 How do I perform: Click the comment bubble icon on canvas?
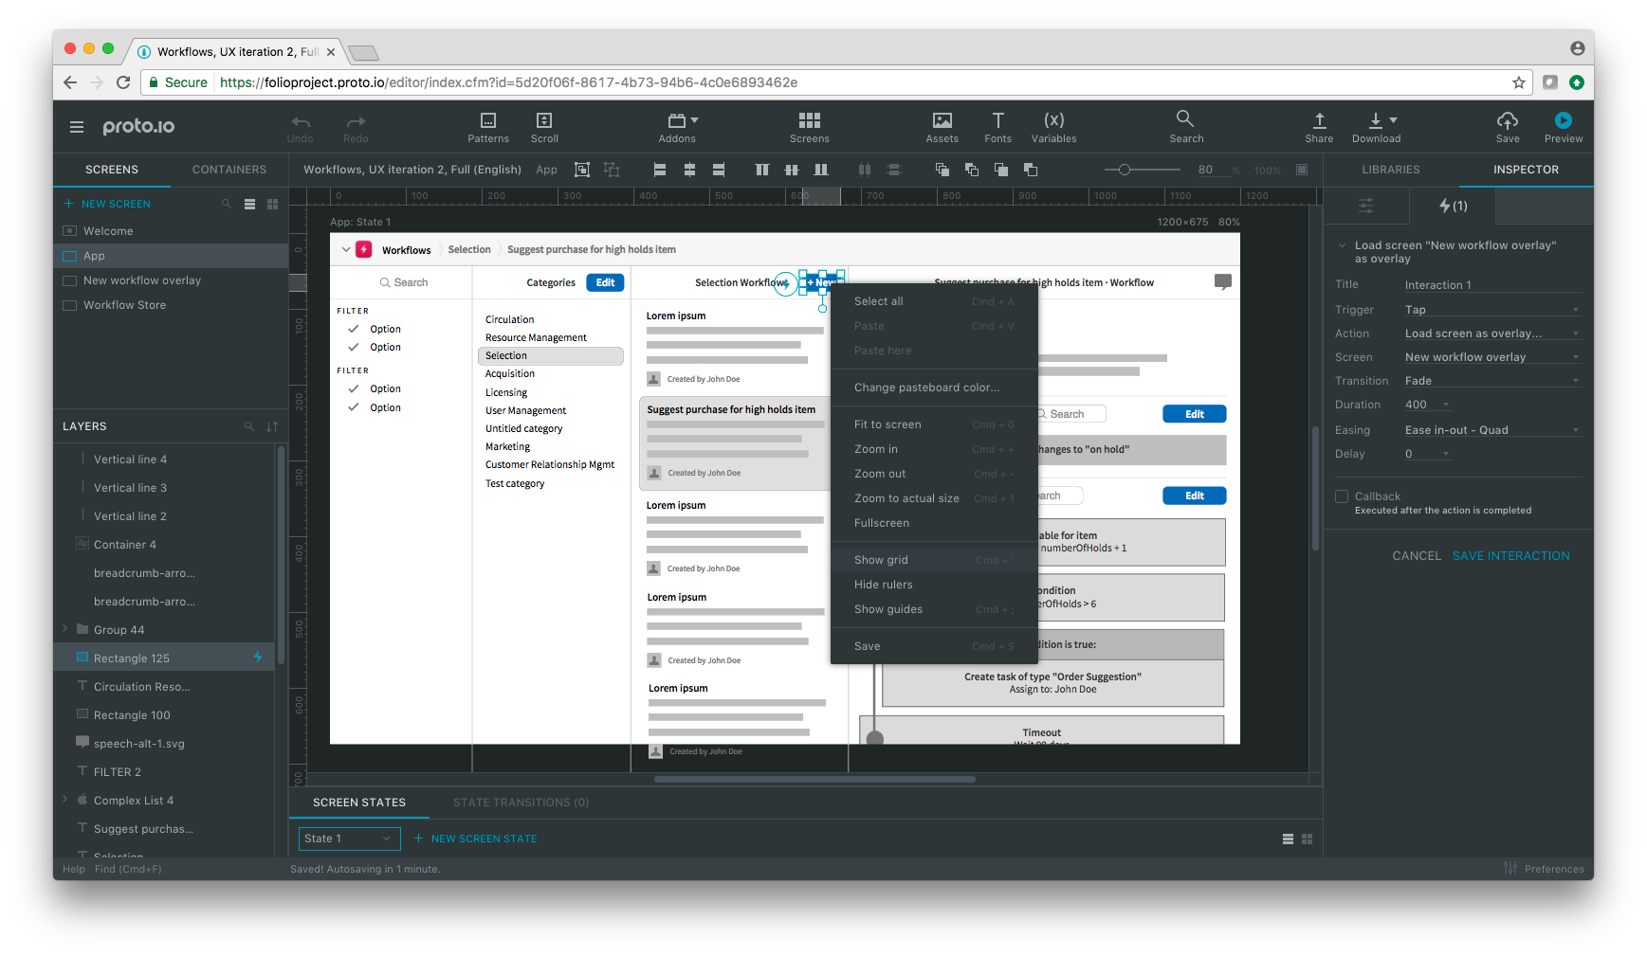(x=1223, y=281)
